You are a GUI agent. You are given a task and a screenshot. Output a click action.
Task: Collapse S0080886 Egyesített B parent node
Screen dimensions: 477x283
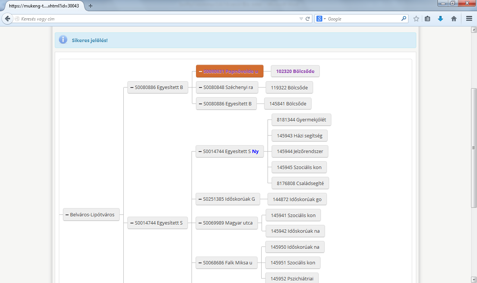click(132, 88)
